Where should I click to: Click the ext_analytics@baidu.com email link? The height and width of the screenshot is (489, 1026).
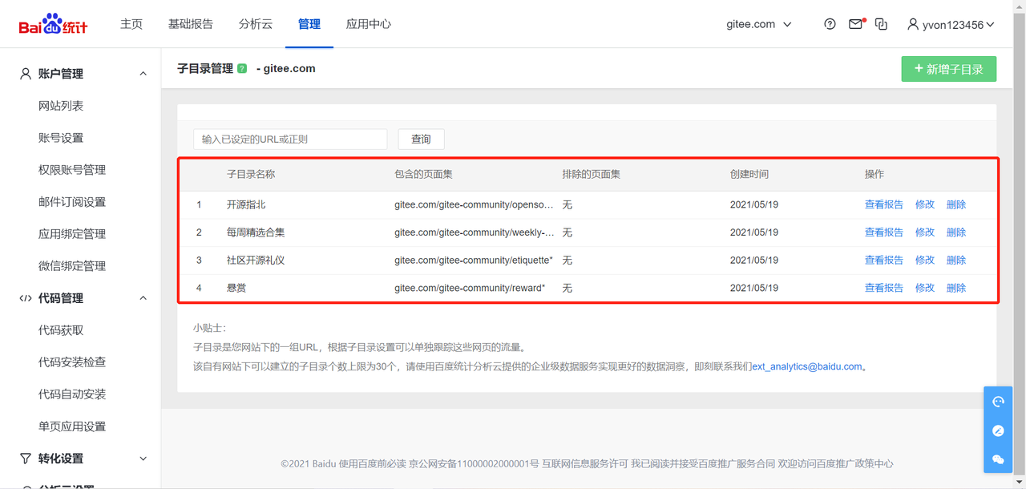click(807, 366)
